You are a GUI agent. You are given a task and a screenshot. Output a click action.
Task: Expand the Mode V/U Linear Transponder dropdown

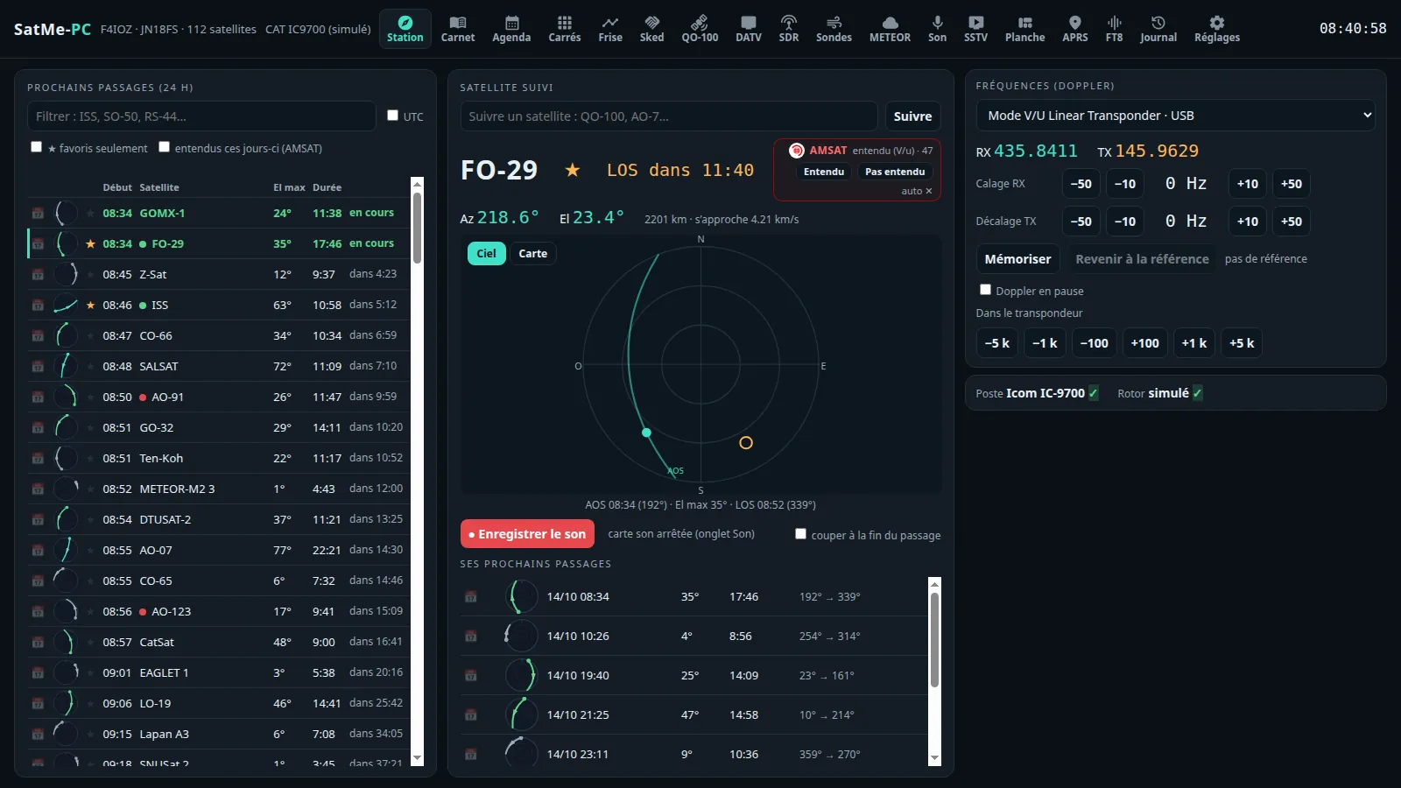(x=1175, y=116)
